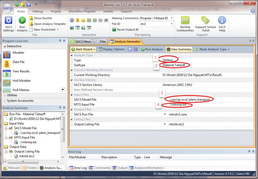The width and height of the screenshot is (258, 179).
Task: Expand the System Accessories section
Action: click(5, 101)
